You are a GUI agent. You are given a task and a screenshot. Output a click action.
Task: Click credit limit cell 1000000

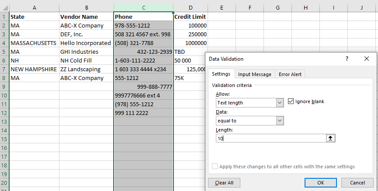tap(191, 43)
